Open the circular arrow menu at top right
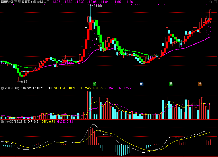The image size is (218, 157). [215, 2]
